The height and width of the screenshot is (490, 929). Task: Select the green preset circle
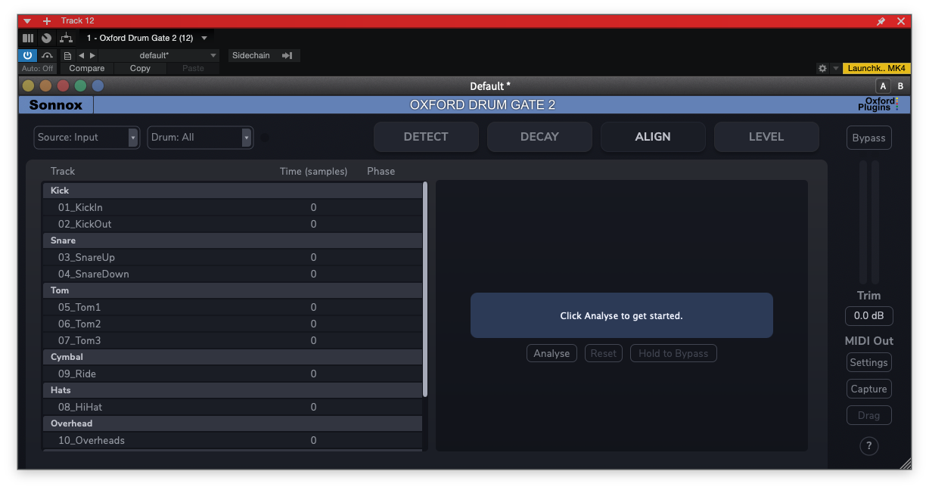point(81,85)
